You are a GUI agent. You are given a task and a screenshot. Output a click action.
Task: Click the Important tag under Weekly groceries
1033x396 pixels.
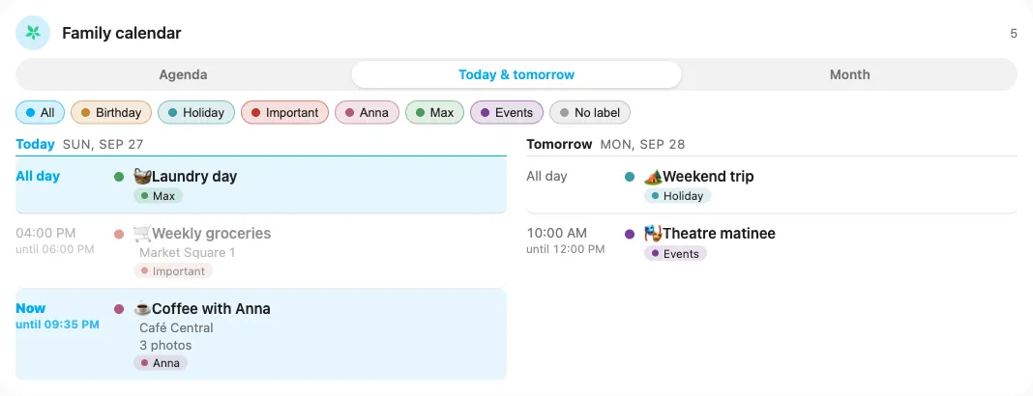click(x=173, y=271)
